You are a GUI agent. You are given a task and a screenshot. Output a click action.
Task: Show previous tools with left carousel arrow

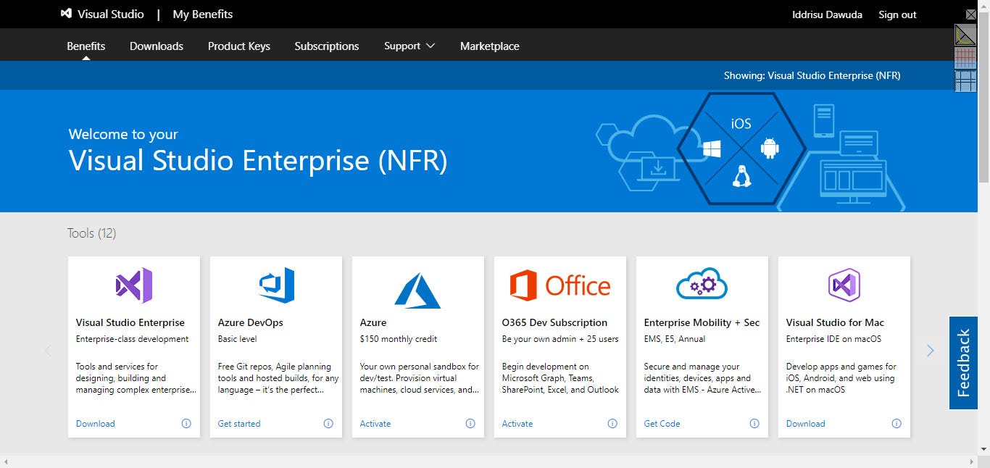coord(49,351)
